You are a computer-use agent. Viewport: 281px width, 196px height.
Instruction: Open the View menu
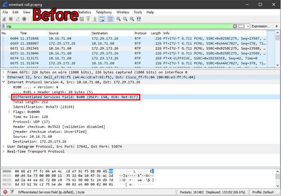[x=27, y=12]
